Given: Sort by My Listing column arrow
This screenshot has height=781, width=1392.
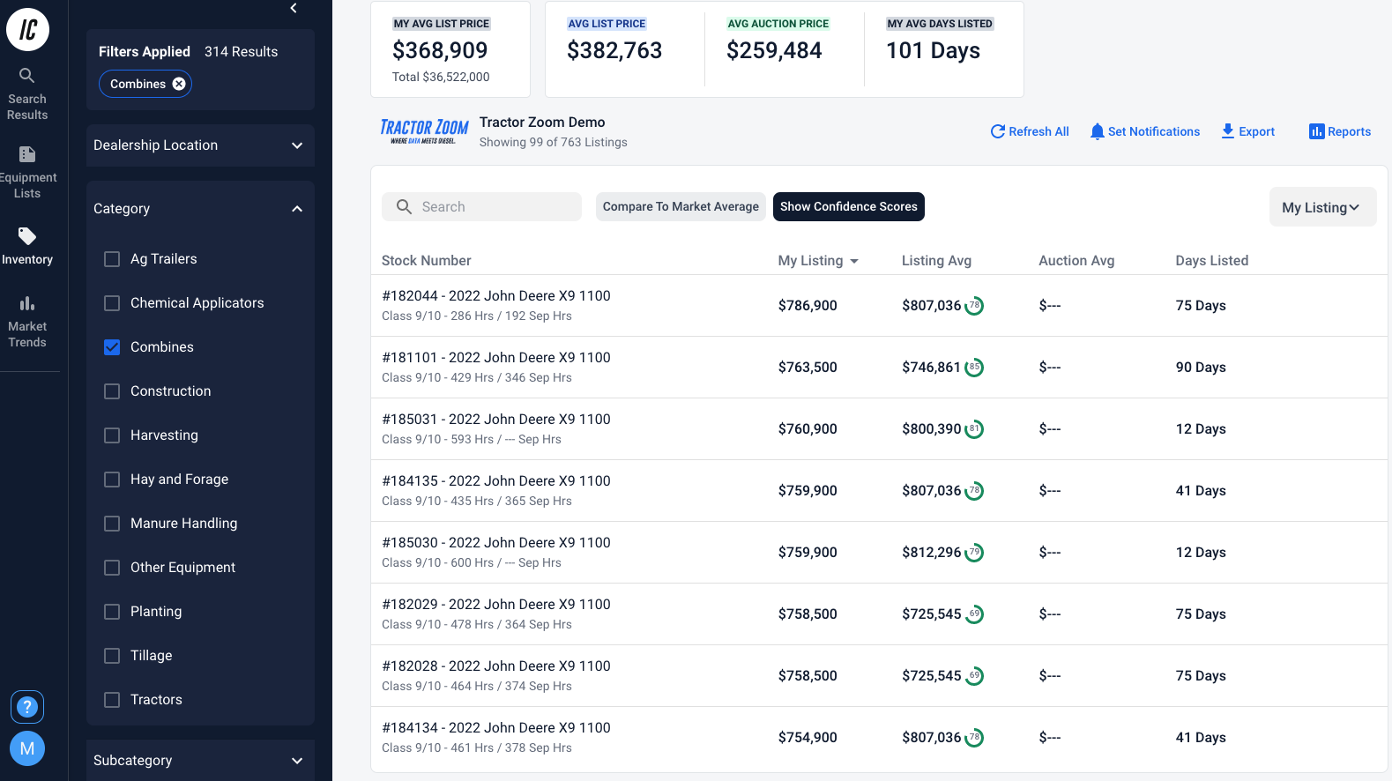Looking at the screenshot, I should coord(854,262).
